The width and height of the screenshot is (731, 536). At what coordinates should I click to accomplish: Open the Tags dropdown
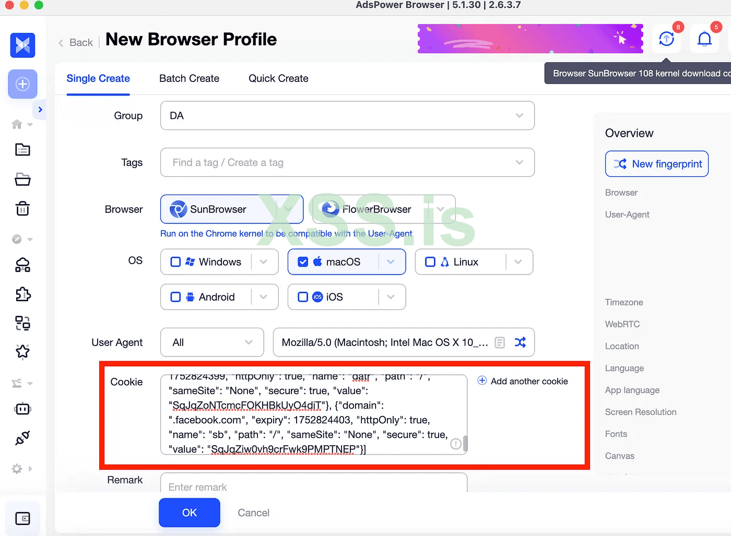point(347,162)
